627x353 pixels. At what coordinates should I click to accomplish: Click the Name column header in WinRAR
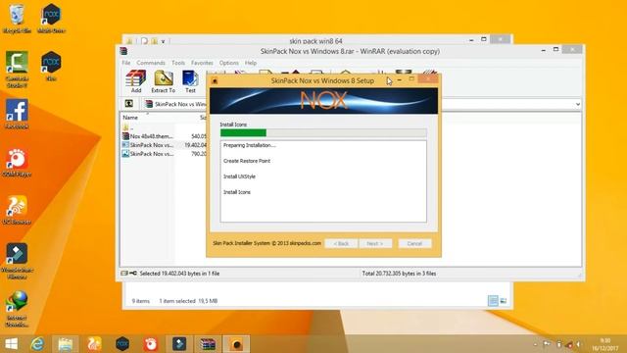(x=130, y=118)
